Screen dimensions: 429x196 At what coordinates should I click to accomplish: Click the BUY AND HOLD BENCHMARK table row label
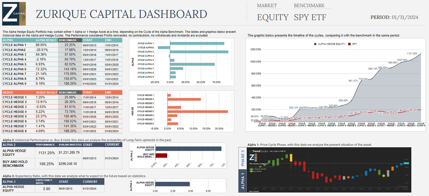15,164
